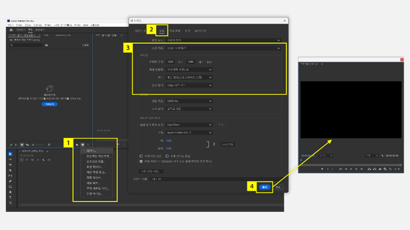Click the Home icon in Premiere header

[x=11, y=30]
